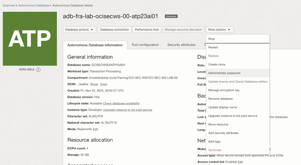The width and height of the screenshot is (301, 165).
Task: Select Terminate from the More actions menu
Action: tap(238, 150)
